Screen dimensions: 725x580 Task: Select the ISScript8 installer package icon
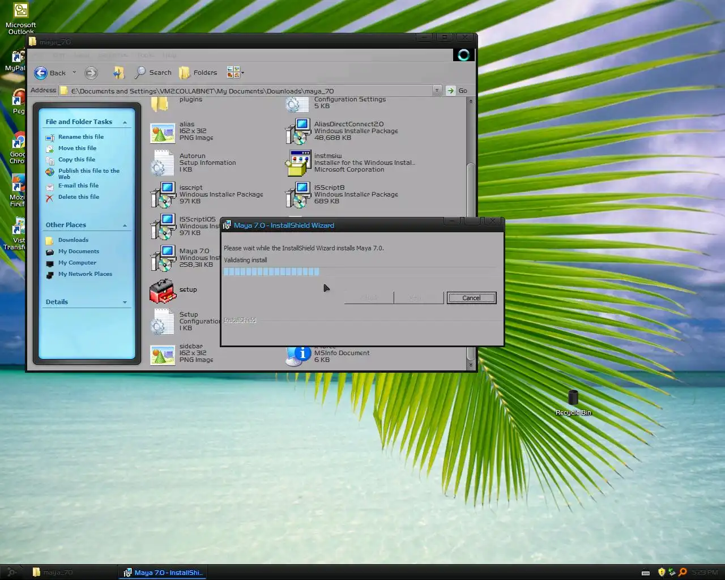coord(297,194)
